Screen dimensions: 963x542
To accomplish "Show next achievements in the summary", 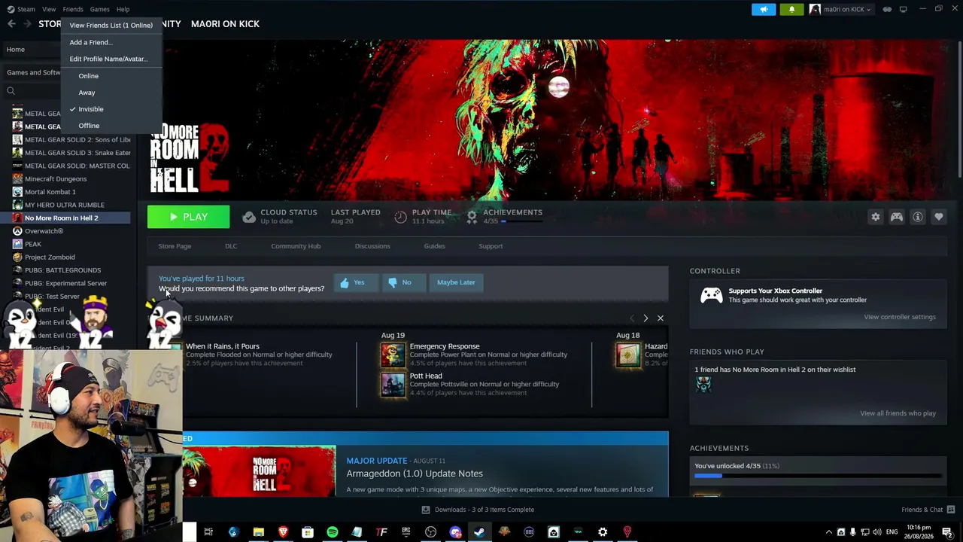I will 646,318.
